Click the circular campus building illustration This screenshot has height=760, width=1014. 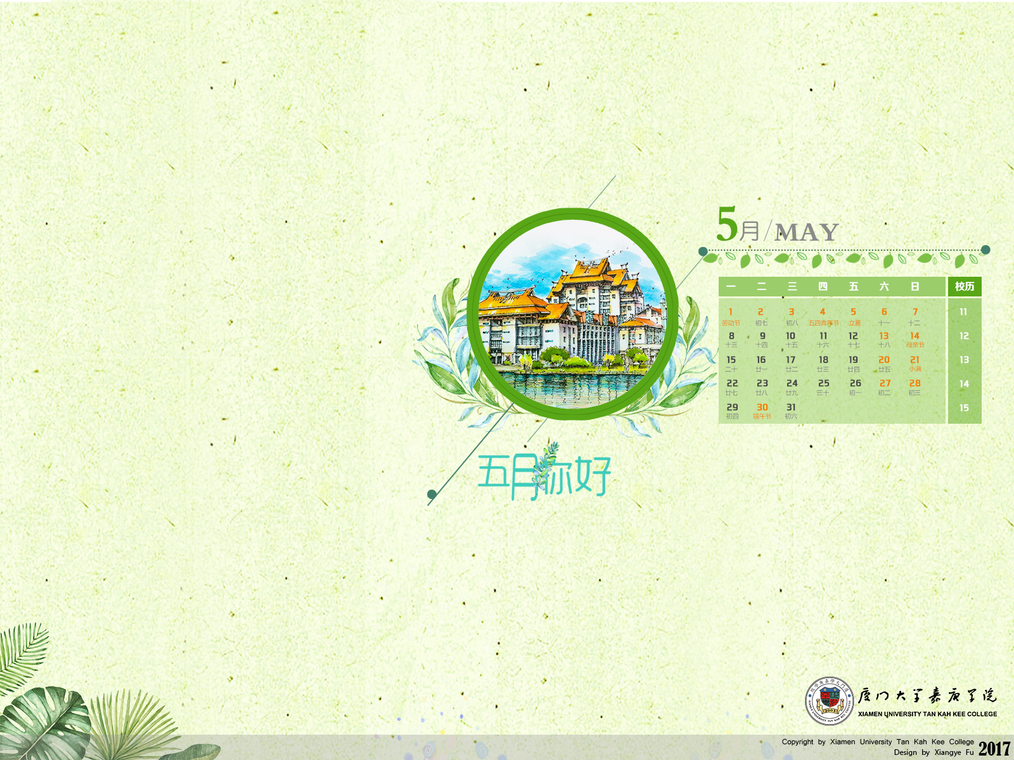pyautogui.click(x=573, y=314)
